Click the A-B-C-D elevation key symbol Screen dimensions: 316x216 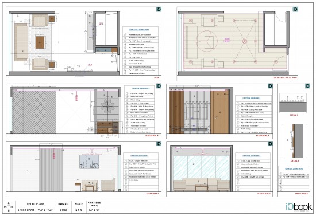(9, 207)
